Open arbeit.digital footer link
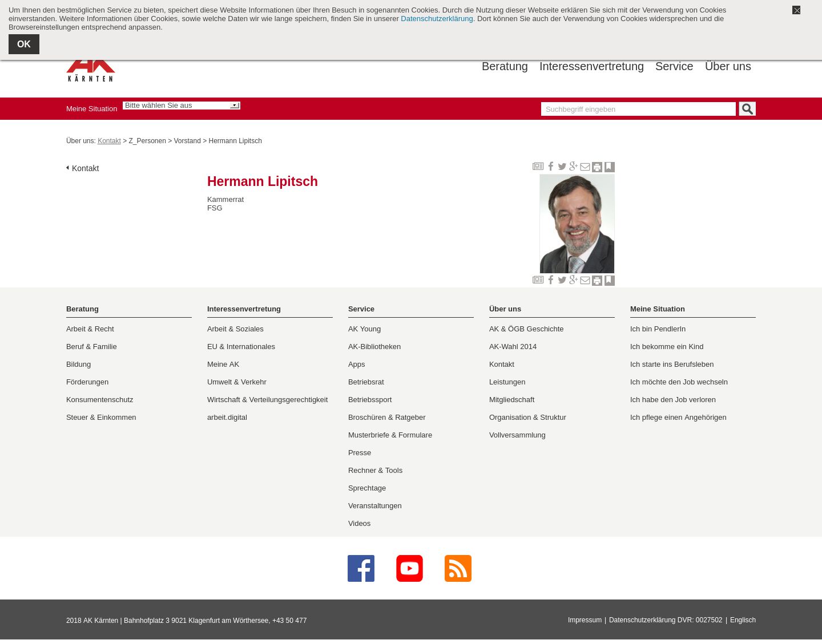The width and height of the screenshot is (822, 640). tap(227, 418)
